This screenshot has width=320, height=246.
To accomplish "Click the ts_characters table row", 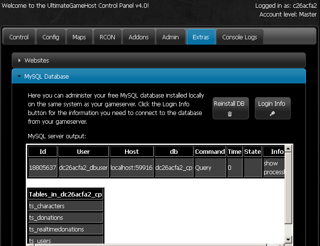I will [x=65, y=206].
